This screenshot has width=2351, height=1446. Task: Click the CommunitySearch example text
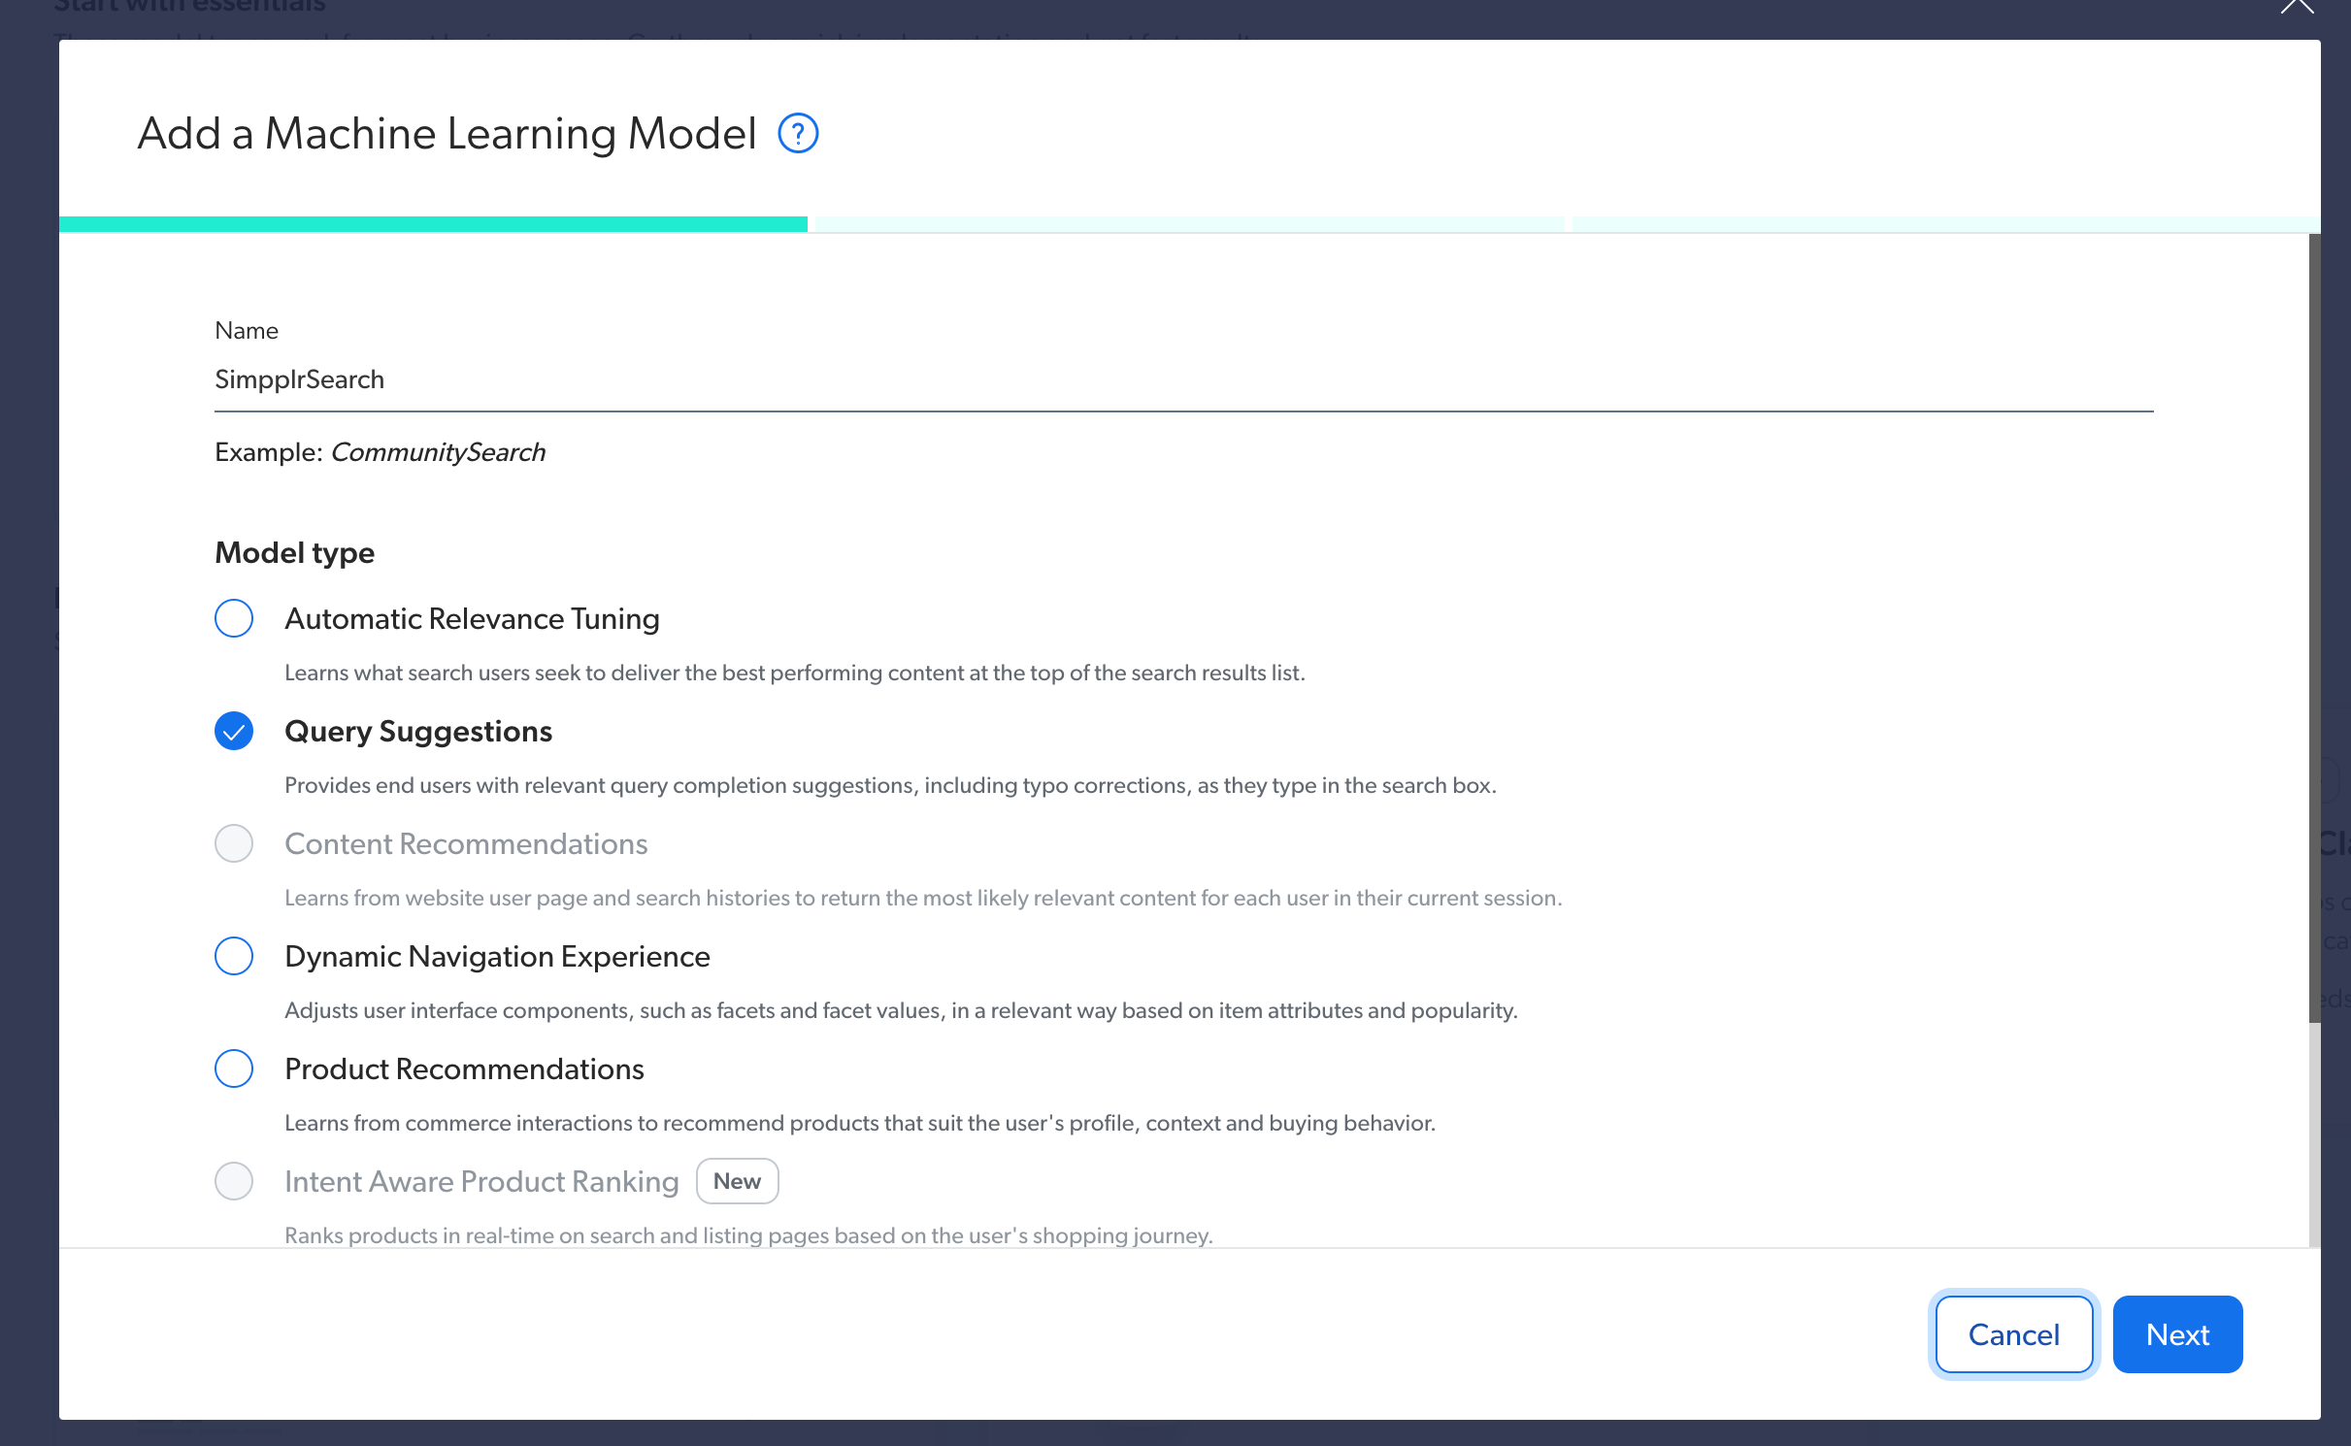point(438,451)
